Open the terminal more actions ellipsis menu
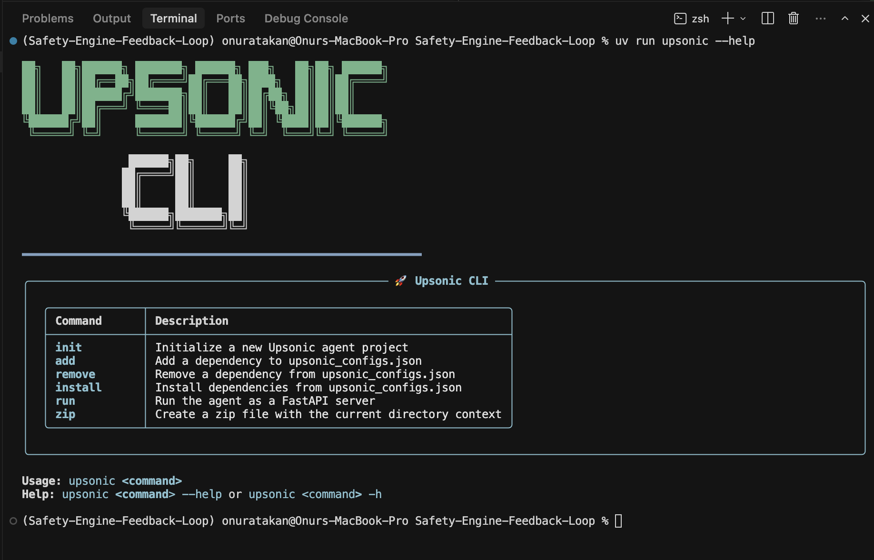This screenshot has height=560, width=874. (x=820, y=18)
